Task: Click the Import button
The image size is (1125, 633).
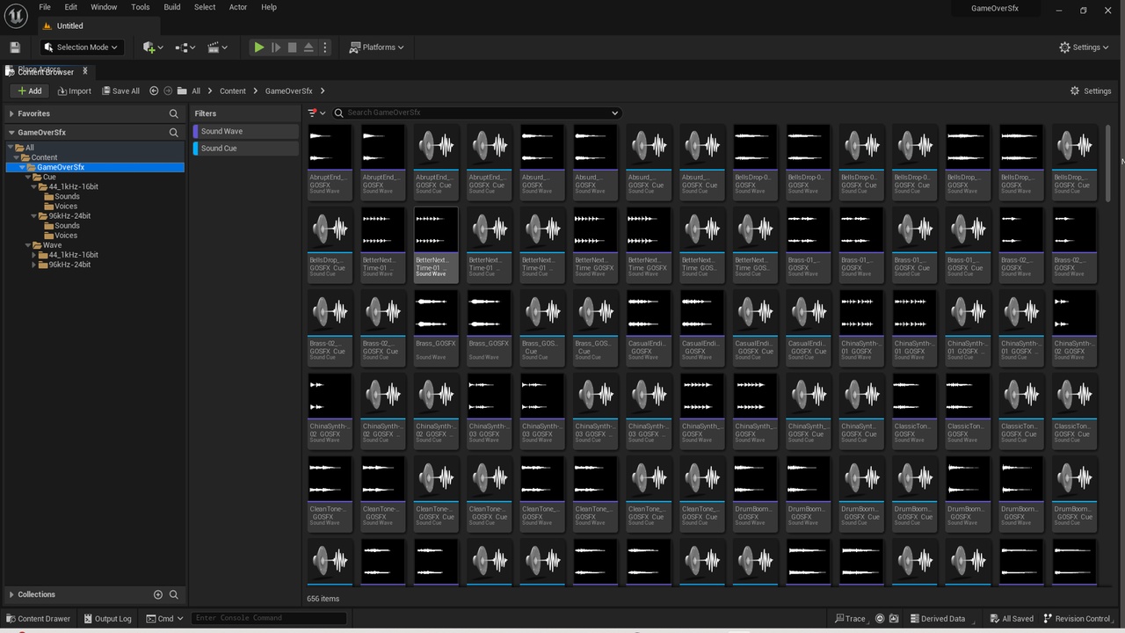Action: pos(74,91)
